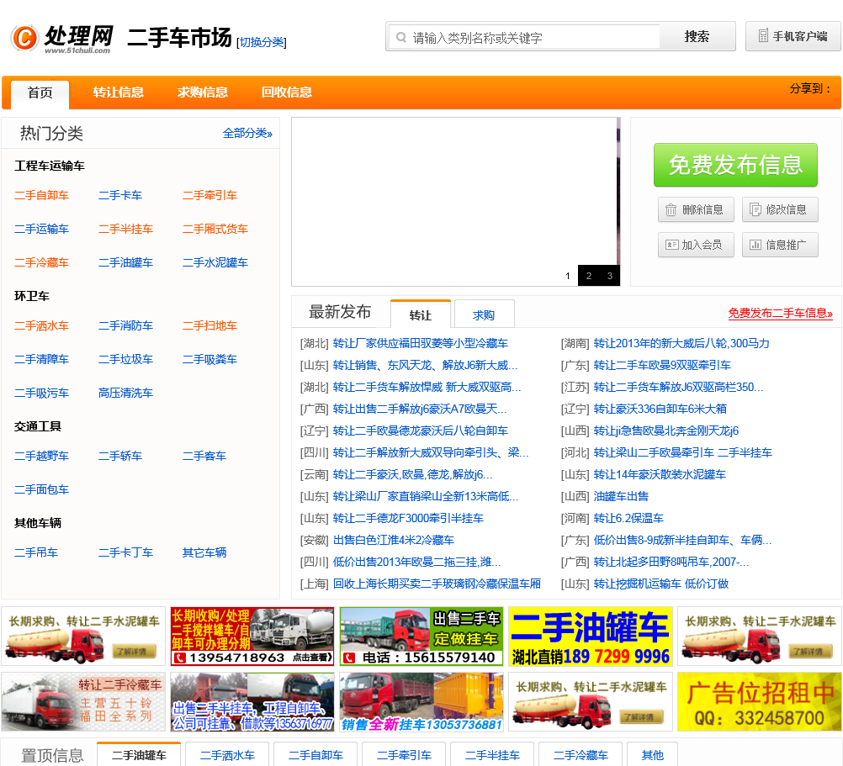Click the yellow 二手油罐车 ad banner
The image size is (843, 766).
pos(590,637)
